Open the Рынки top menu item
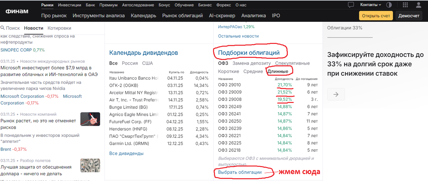428x181 pixels. [47, 5]
